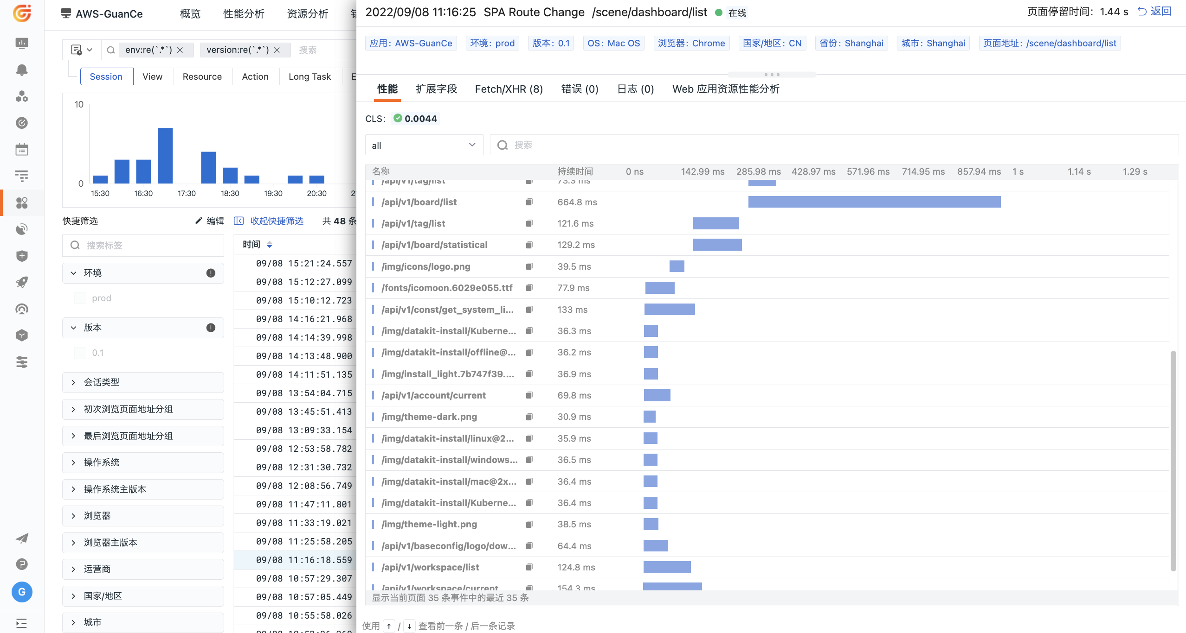Viewport: 1186px width, 633px height.
Task: Open the all resource type dropdown
Action: 424,145
